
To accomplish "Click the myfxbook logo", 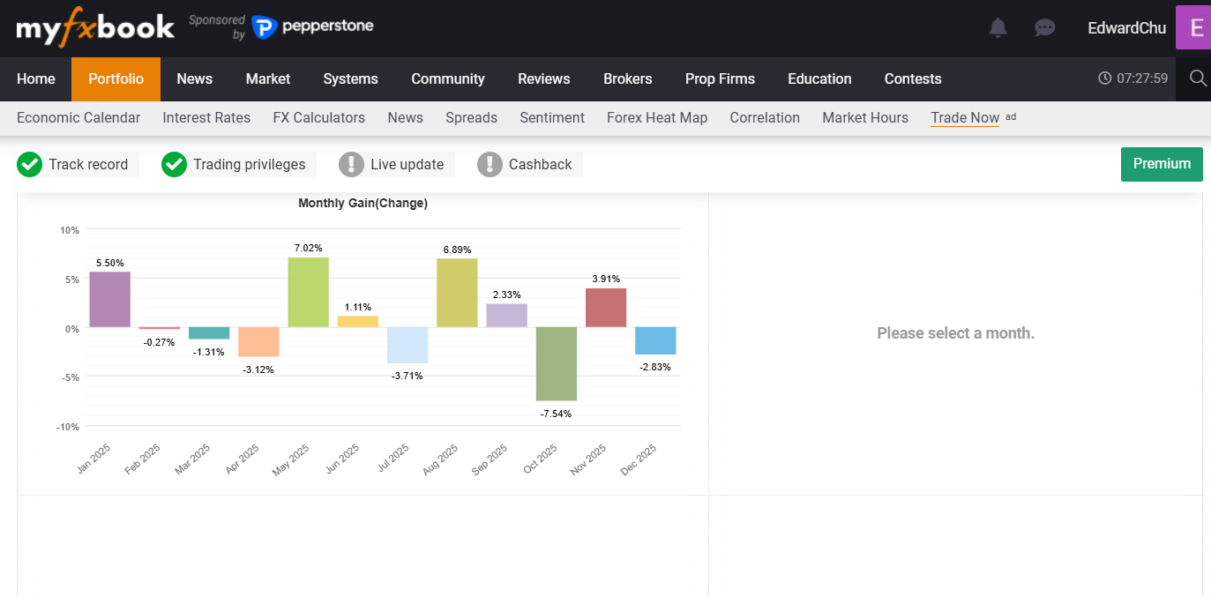I will point(95,27).
